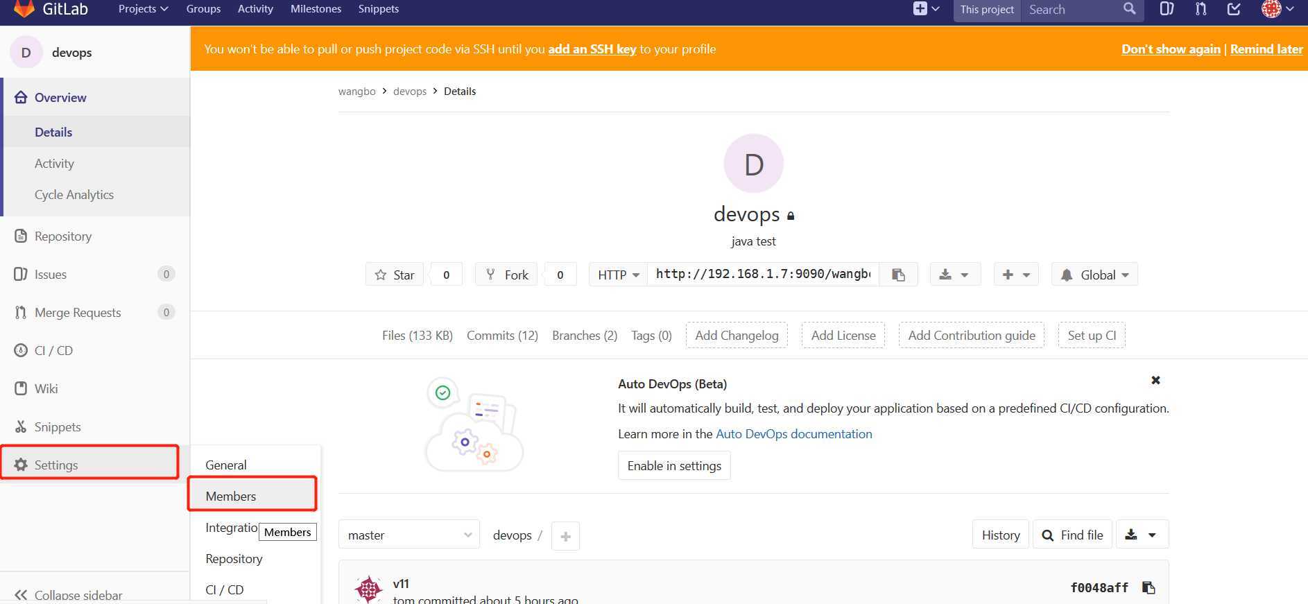1308x604 pixels.
Task: Open the Global notification dropdown
Action: (1094, 275)
